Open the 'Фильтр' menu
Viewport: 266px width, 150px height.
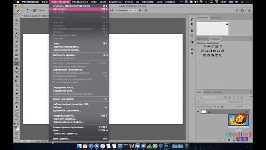click(x=128, y=2)
